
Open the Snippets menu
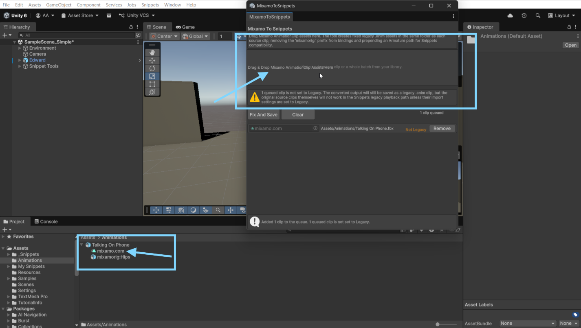click(150, 5)
